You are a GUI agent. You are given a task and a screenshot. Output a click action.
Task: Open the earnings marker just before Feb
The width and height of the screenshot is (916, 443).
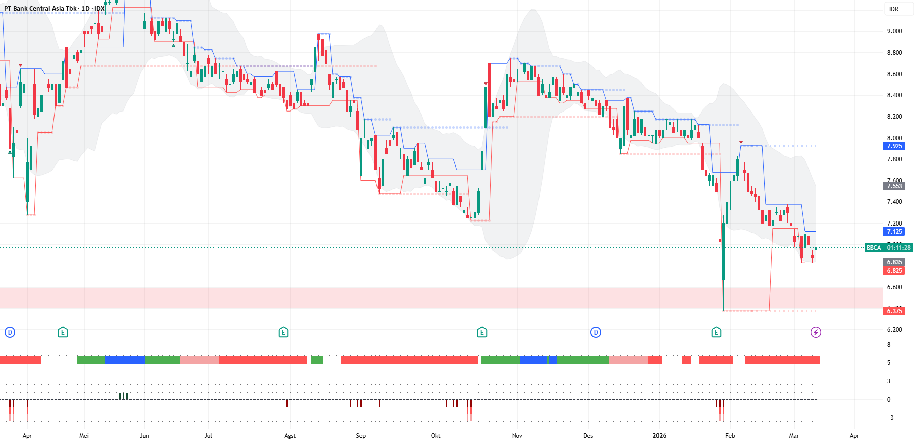point(716,332)
